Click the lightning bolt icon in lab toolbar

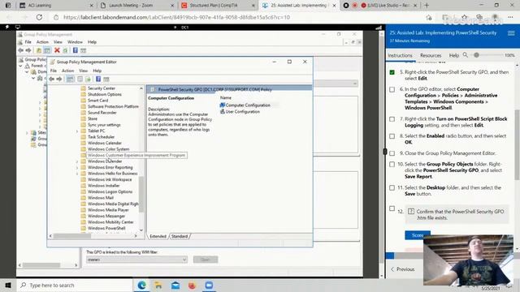[x=7, y=27]
